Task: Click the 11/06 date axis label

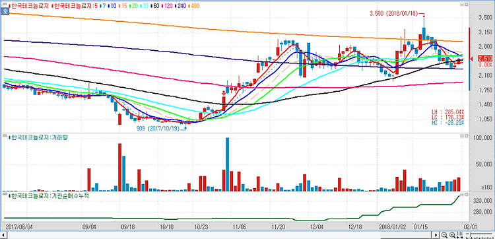Action: [239, 226]
